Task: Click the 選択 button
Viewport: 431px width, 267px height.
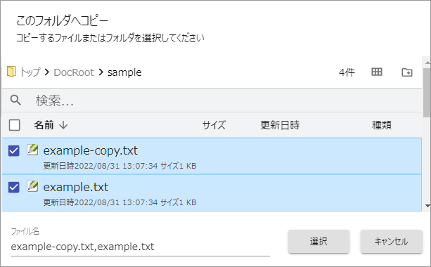Action: 319,242
